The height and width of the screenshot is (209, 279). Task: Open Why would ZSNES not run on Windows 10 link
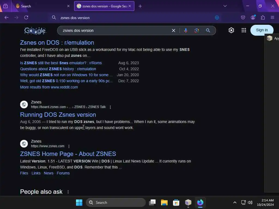(66, 75)
